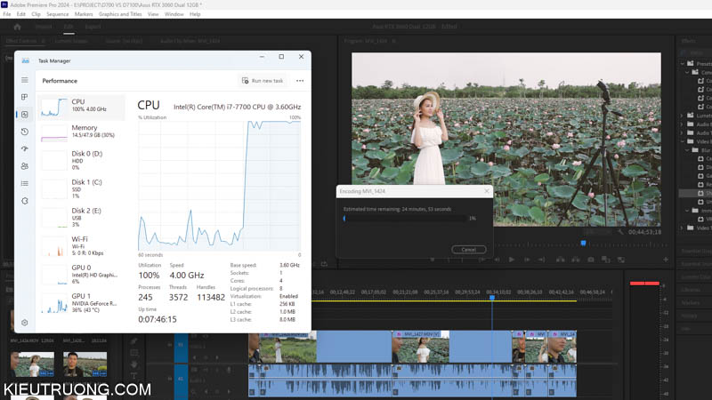The width and height of the screenshot is (712, 400).
Task: Open App history in Task Manager sidebar
Action: (x=25, y=132)
